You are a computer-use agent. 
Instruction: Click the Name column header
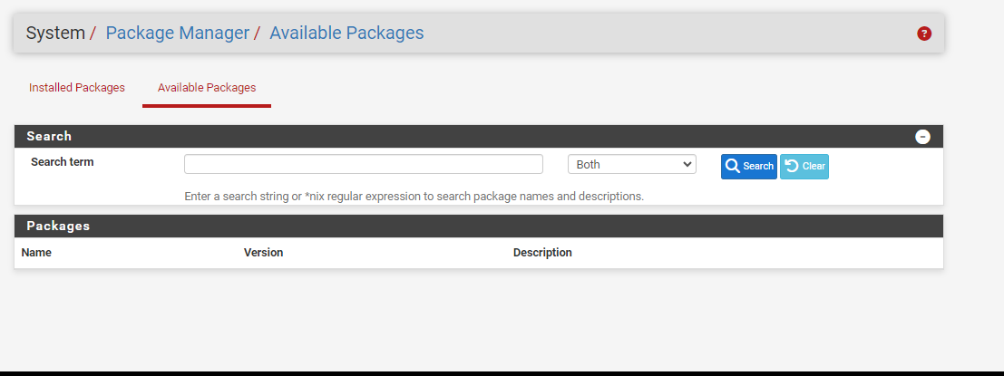(x=36, y=253)
